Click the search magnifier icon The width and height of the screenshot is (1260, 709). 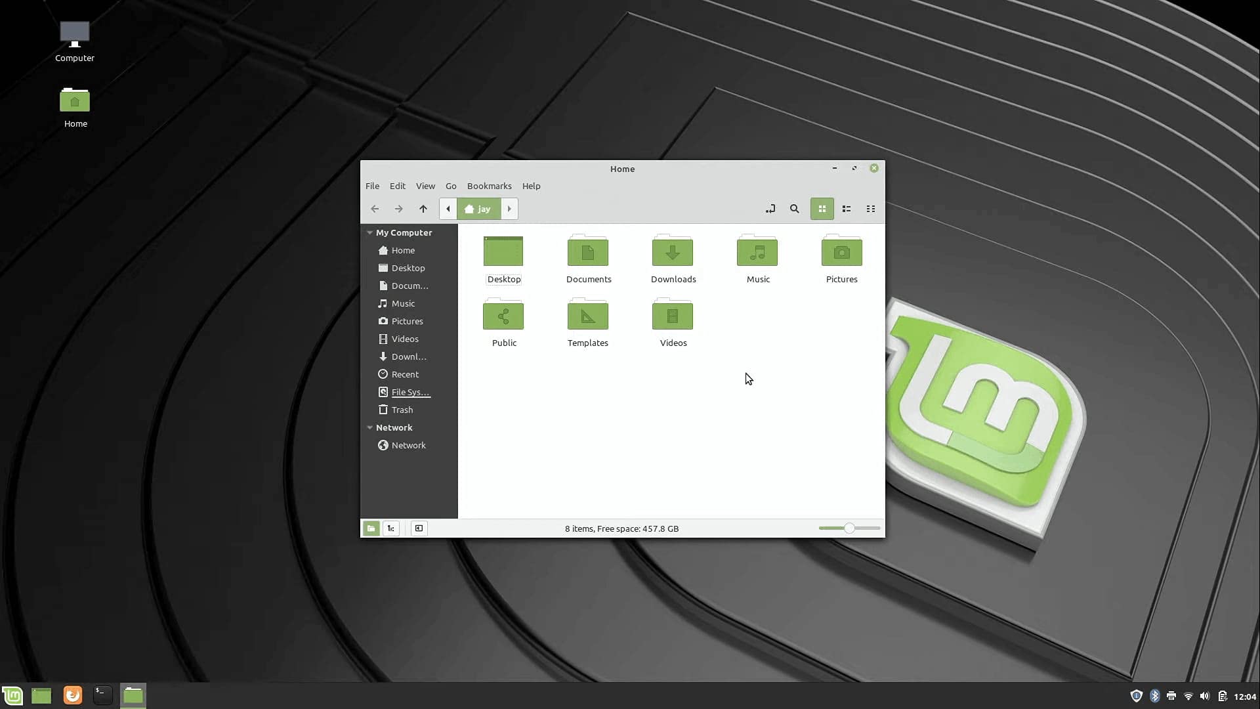pos(794,209)
